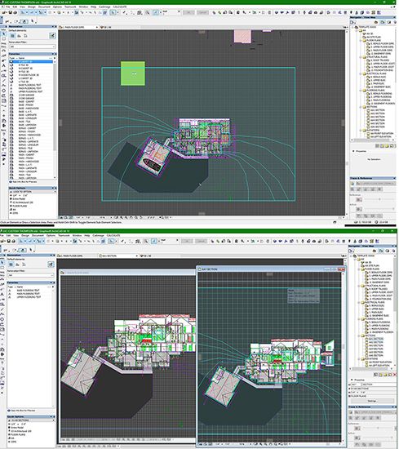Viewport: 399px width, 449px height.
Task: Click second Default elements icon, top Favorites panel
Action: 19,36
